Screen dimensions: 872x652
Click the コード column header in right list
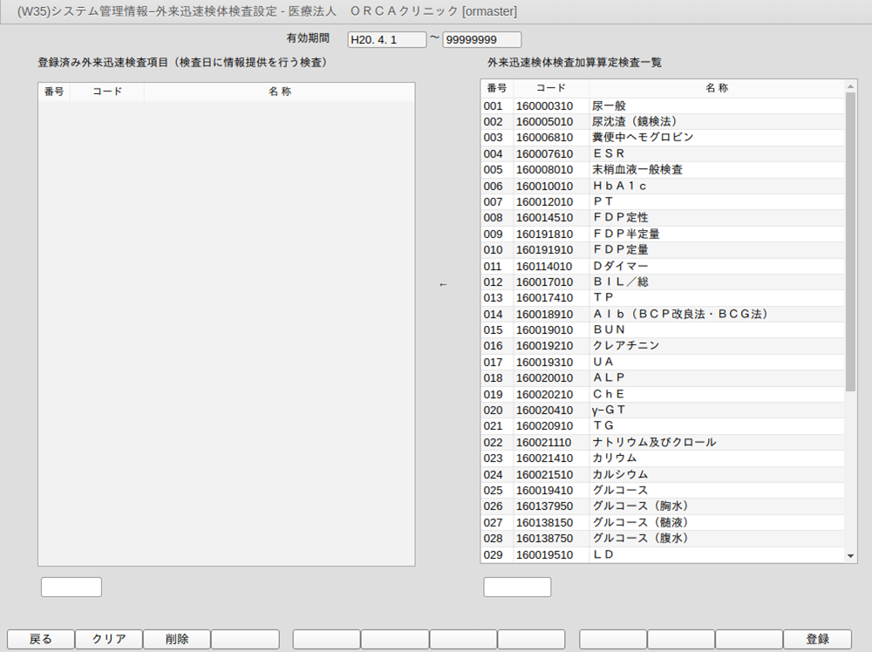[x=551, y=88]
